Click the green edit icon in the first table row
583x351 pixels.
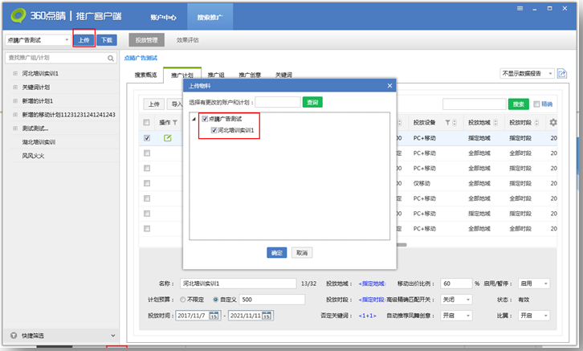tap(168, 138)
